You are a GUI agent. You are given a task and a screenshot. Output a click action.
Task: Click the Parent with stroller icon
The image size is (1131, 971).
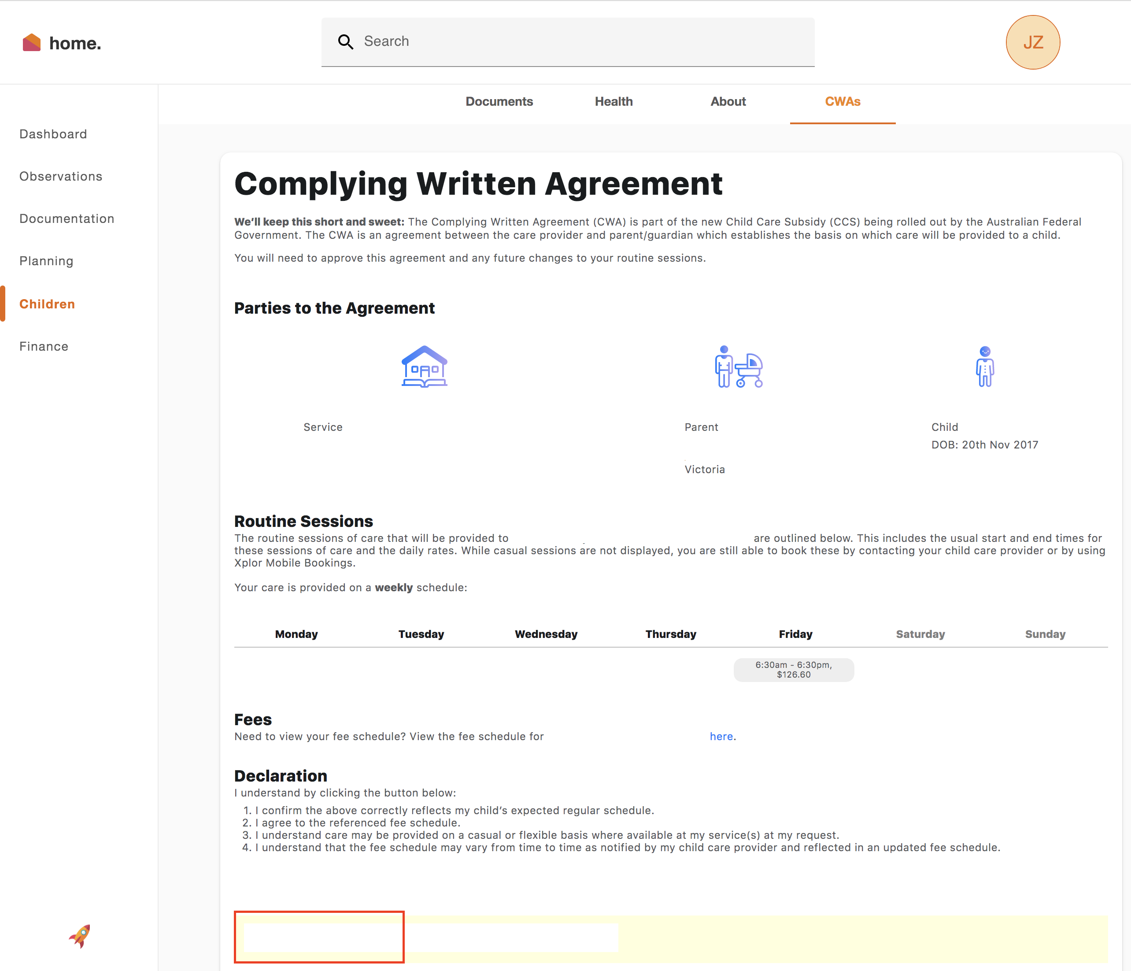(x=738, y=367)
